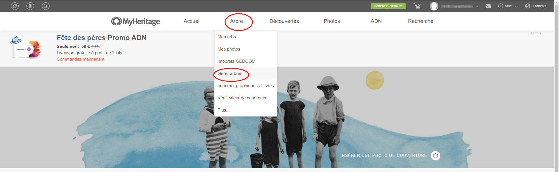Click the user avatar profile picture

click(x=434, y=6)
